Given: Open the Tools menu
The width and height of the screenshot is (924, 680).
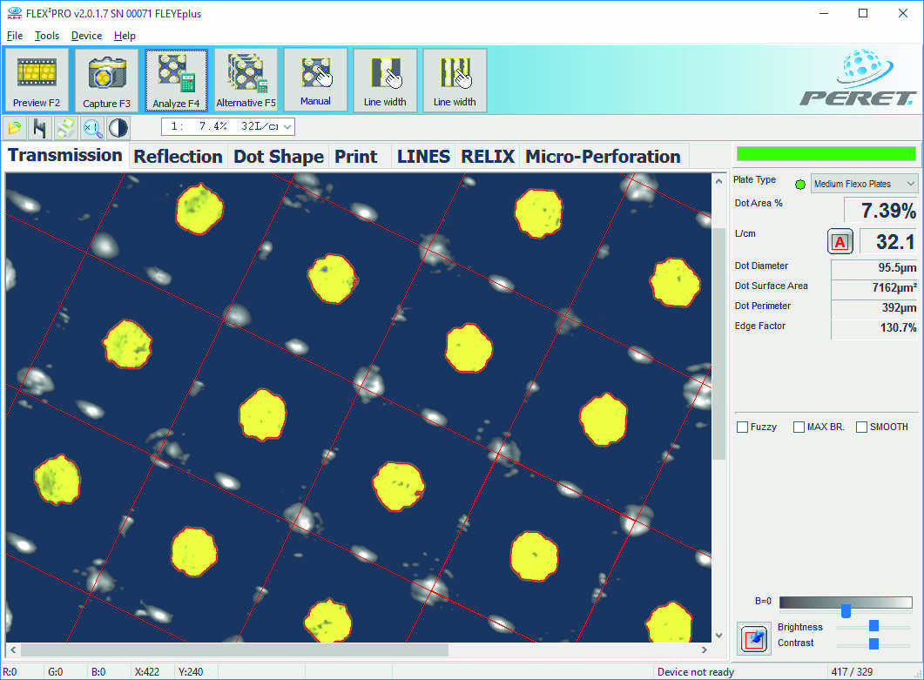Looking at the screenshot, I should pyautogui.click(x=47, y=36).
